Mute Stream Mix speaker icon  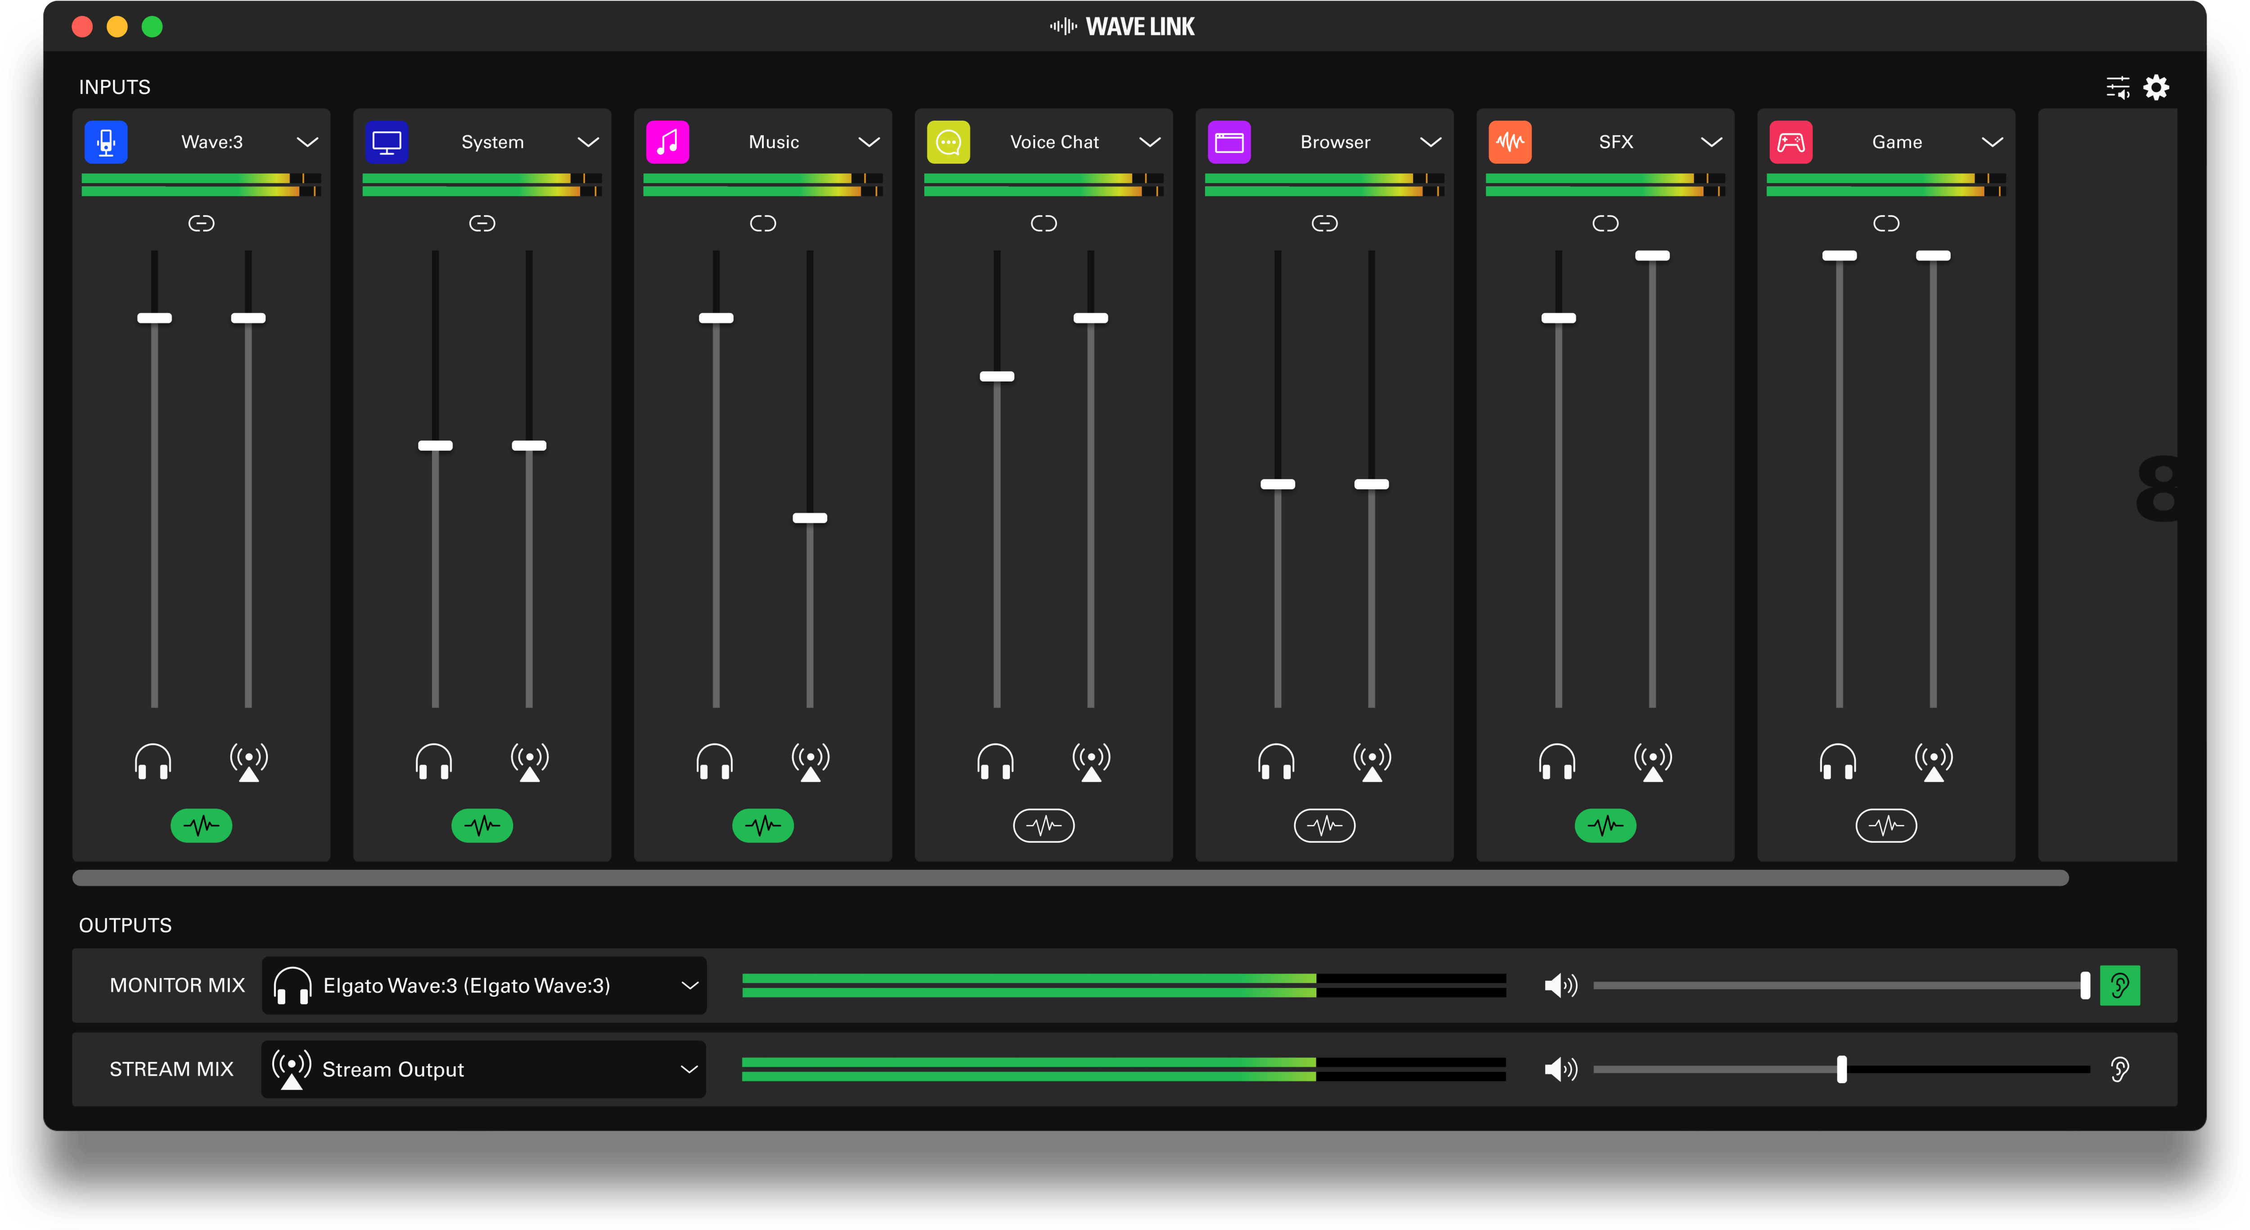1561,1069
